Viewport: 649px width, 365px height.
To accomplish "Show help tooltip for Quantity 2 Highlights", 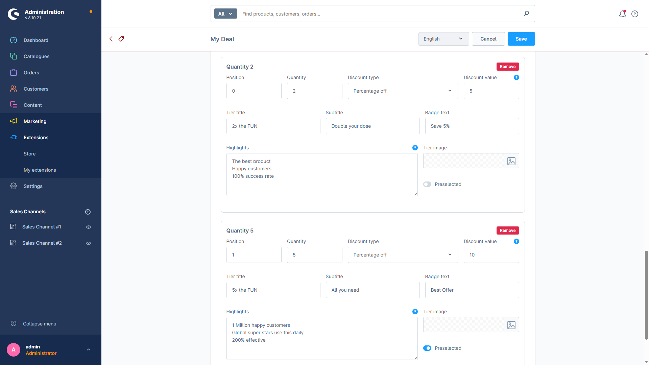I will [415, 148].
